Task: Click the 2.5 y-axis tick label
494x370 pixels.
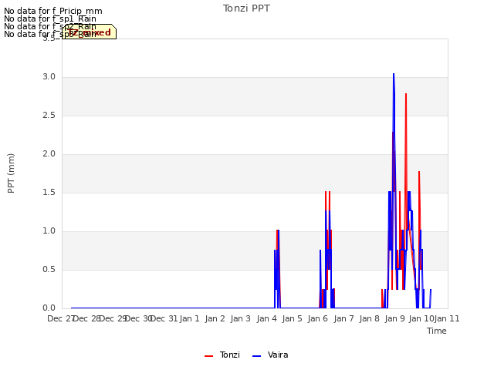Action: [x=49, y=116]
